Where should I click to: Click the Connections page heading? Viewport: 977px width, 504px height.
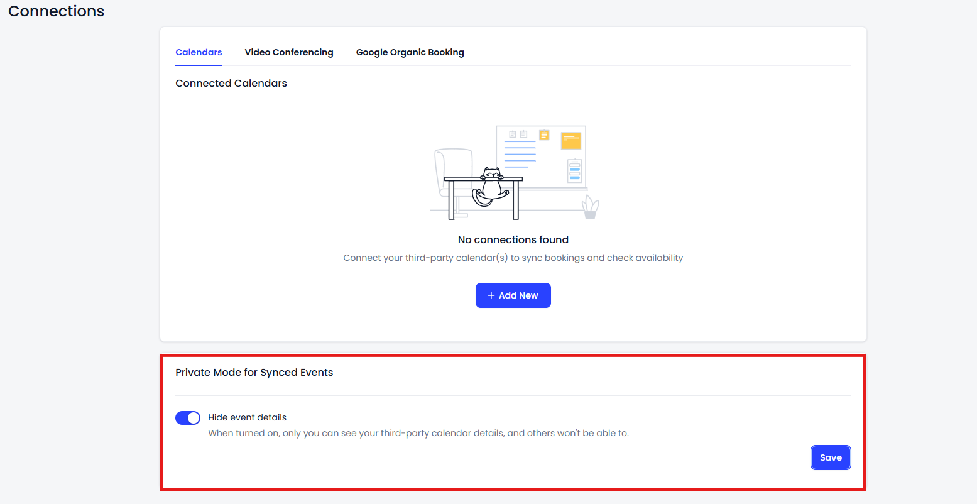57,11
